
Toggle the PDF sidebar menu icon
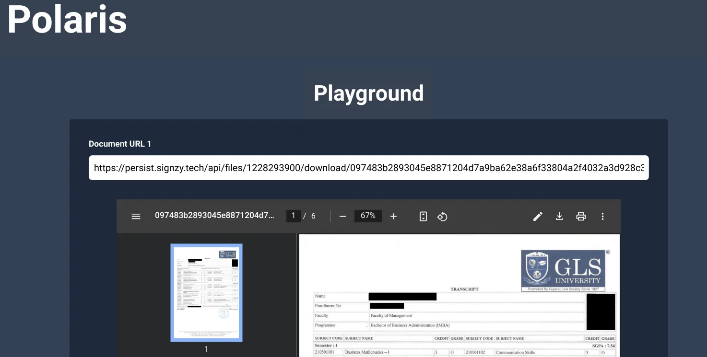[136, 216]
